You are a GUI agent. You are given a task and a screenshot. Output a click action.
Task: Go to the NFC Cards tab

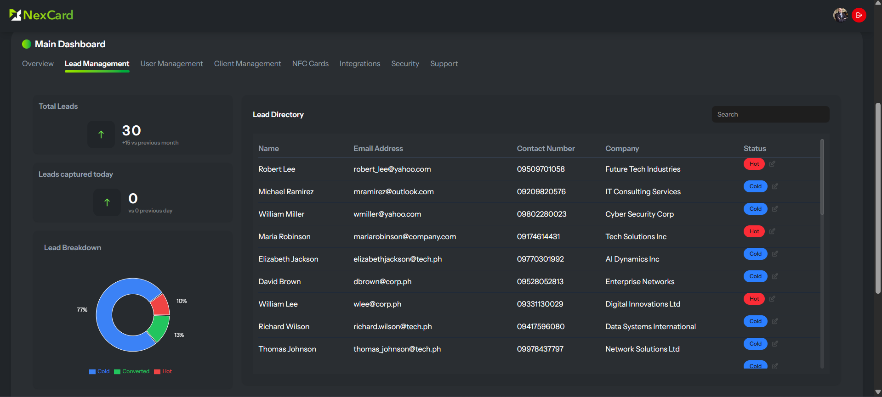310,64
